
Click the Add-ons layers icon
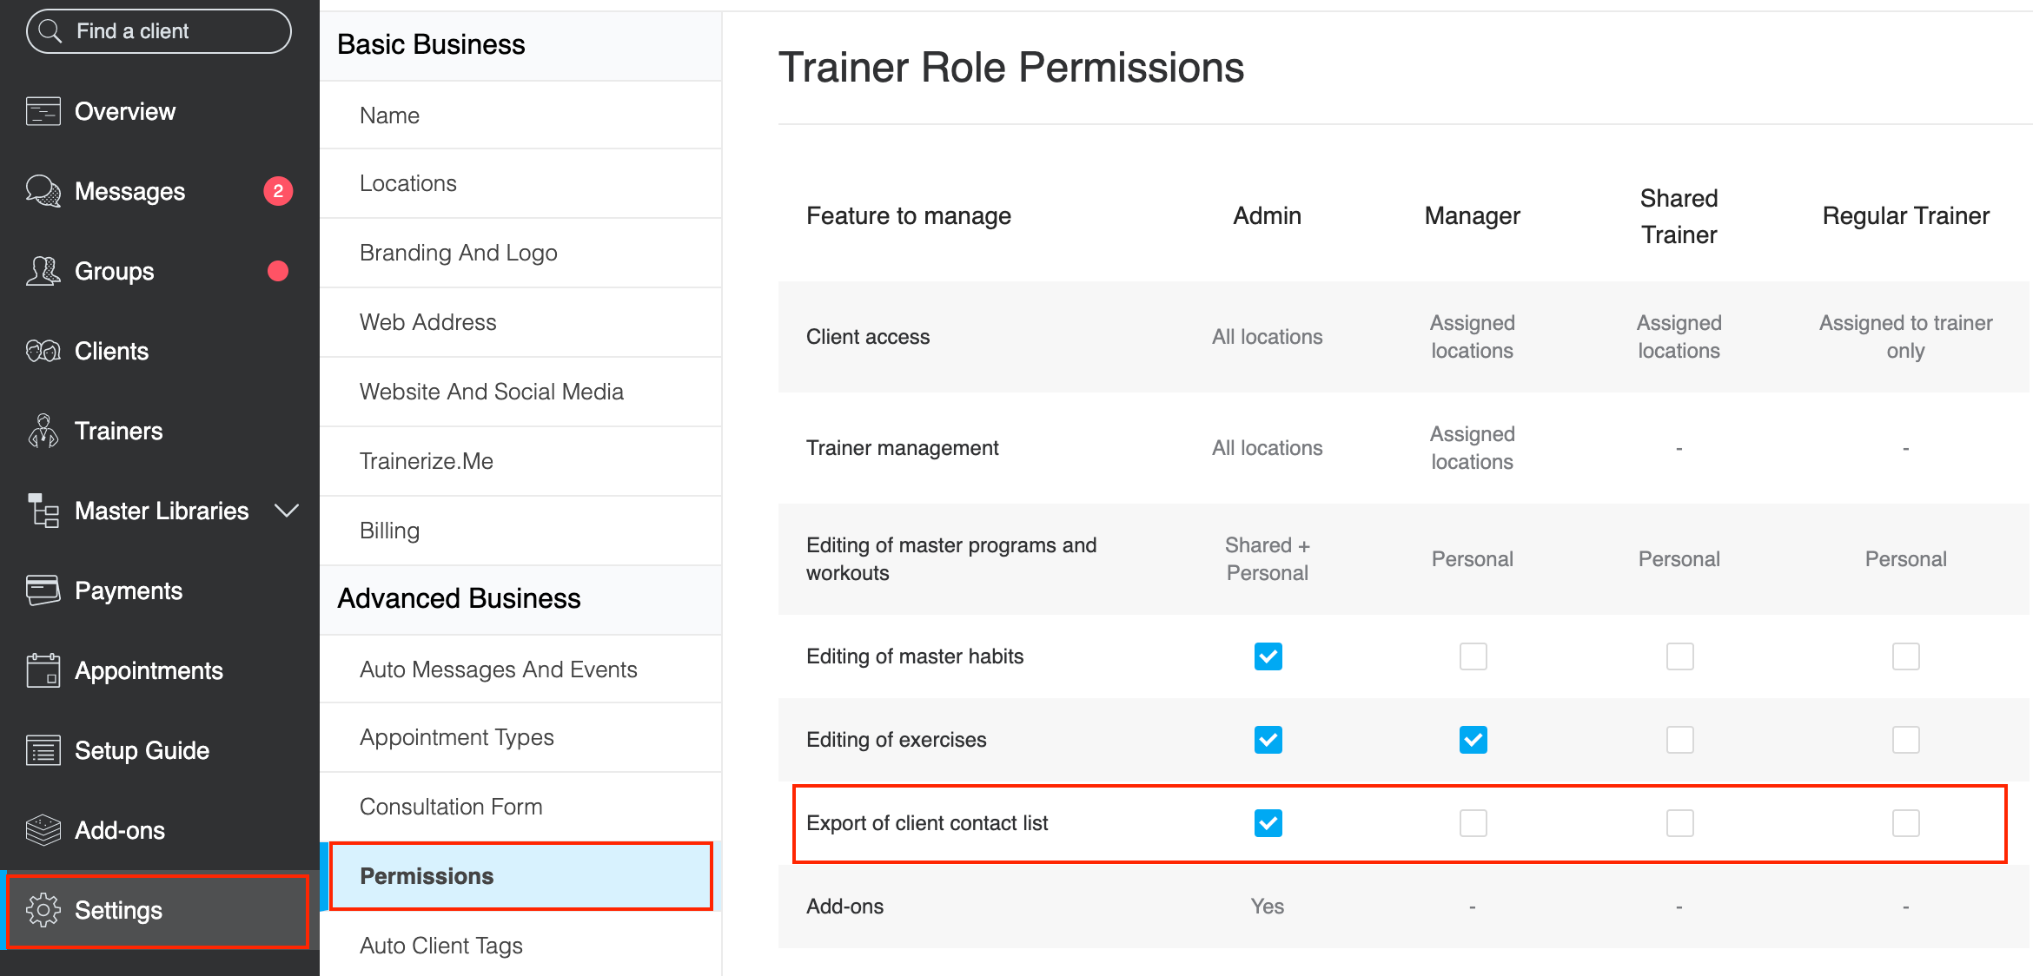tap(43, 830)
